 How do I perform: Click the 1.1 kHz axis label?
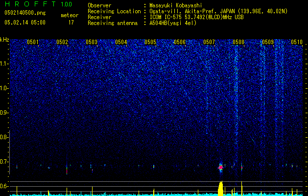4,64
